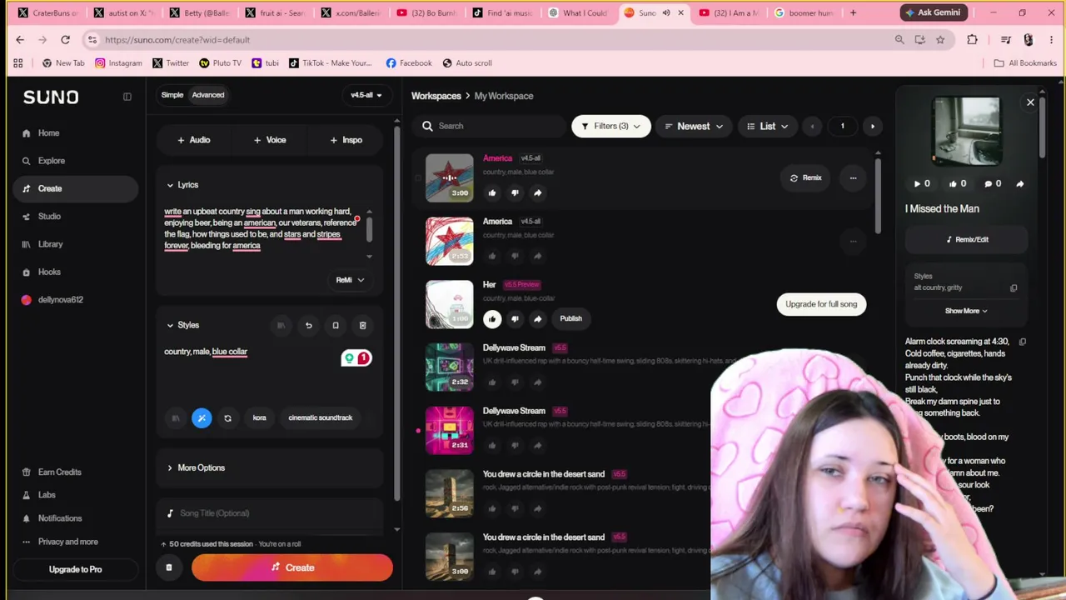Open the Audio upload tab
Image resolution: width=1066 pixels, height=600 pixels.
click(x=194, y=140)
